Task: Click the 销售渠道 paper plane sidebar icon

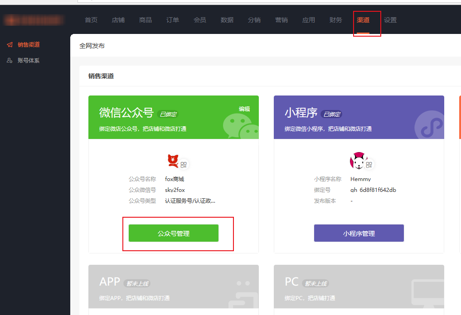Action: coord(10,45)
